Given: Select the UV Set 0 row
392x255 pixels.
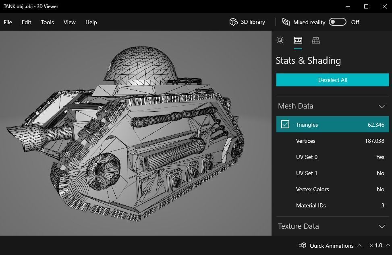Looking at the screenshot, I should click(x=332, y=157).
